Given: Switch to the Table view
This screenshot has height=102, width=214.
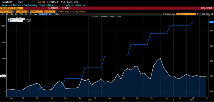Looking at the screenshot, I should coord(57,14).
